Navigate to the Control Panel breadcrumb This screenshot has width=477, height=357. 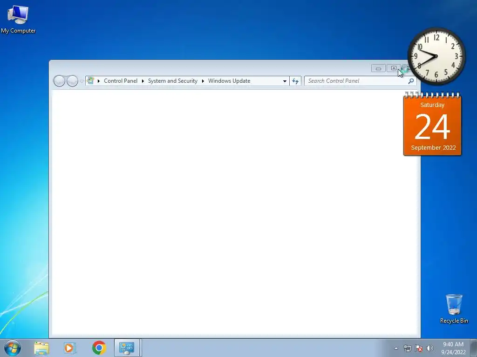tap(121, 81)
